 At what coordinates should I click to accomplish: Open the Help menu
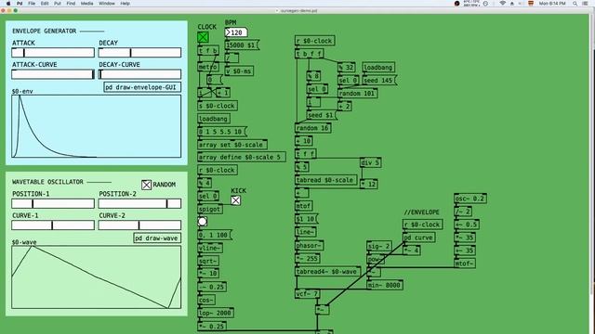[x=125, y=4]
